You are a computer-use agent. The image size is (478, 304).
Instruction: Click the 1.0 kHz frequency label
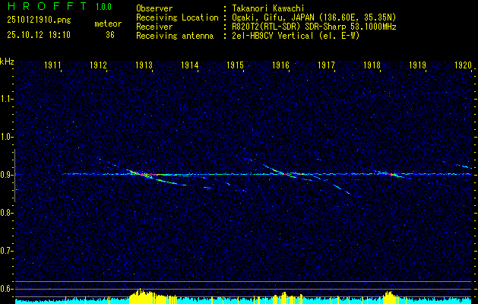point(6,137)
